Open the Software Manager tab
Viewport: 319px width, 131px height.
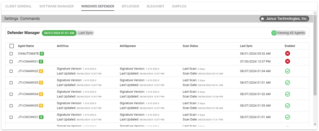pyautogui.click(x=56, y=6)
